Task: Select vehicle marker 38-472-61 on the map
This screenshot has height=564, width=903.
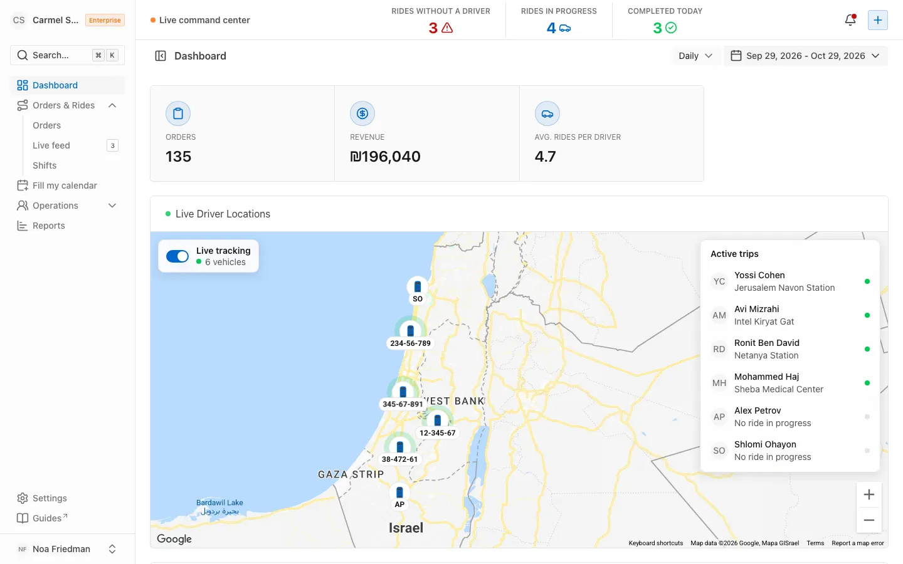Action: (399, 449)
